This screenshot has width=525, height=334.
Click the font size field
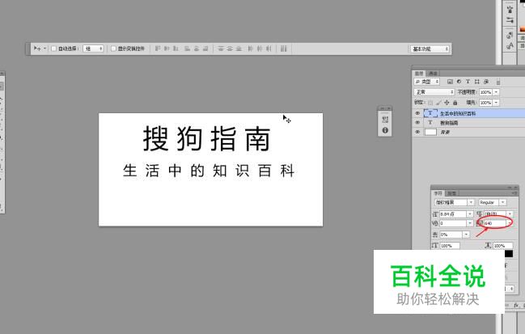(x=453, y=214)
